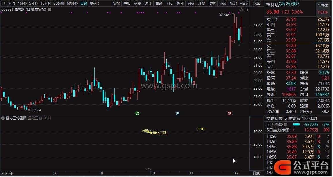This screenshot has width=333, height=177.
Task: Click the yellow star 量化三鸦 signal marker
Action: tap(151, 133)
